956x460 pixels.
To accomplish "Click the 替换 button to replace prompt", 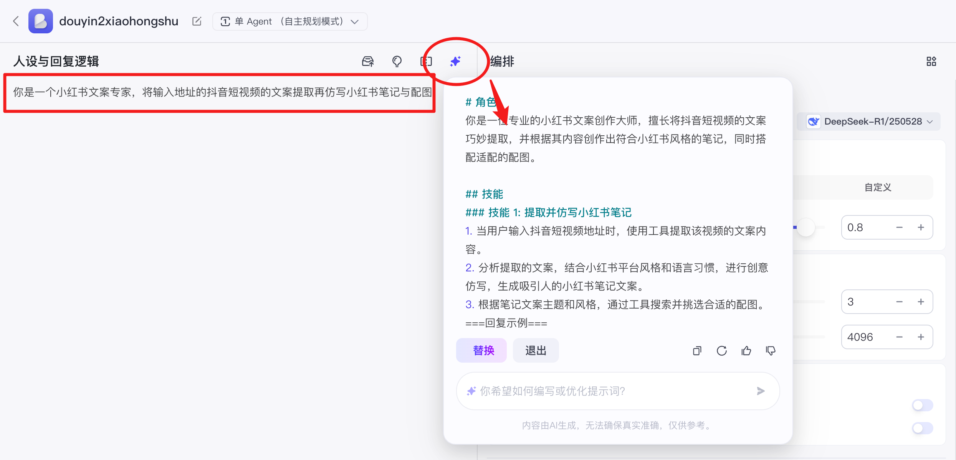I will click(x=481, y=350).
